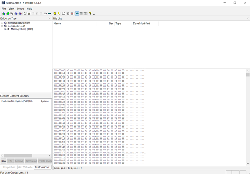The height and width of the screenshot is (174, 250).
Task: Expand the Memory Dump [AD1] node
Action: [5, 29]
